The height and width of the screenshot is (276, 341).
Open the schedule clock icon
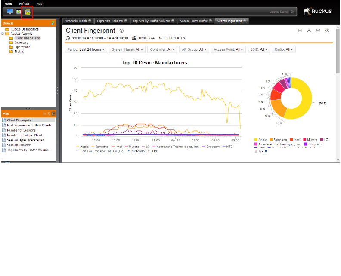pyautogui.click(x=327, y=31)
